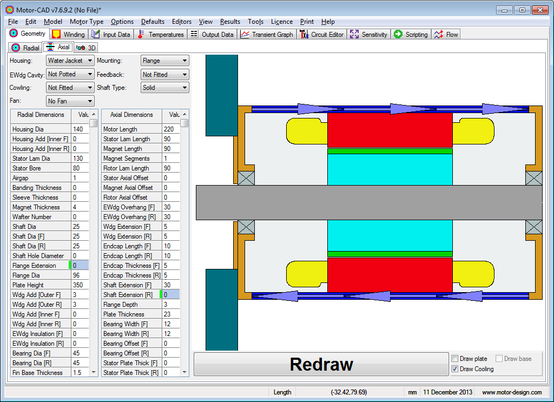
Task: Expand the Fan dropdown
Action: click(70, 101)
